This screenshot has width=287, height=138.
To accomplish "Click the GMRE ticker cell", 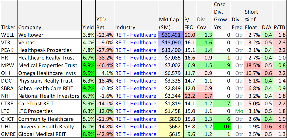I will click(9, 134).
